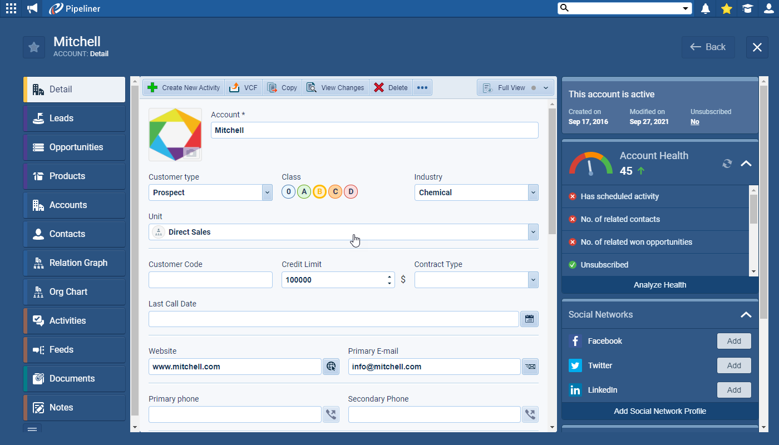
Task: Refresh the Account Health score
Action: tap(727, 164)
